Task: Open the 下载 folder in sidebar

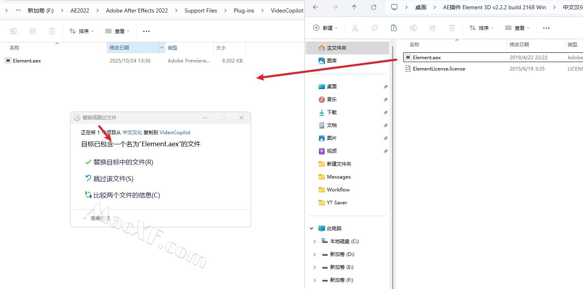Action: click(331, 112)
